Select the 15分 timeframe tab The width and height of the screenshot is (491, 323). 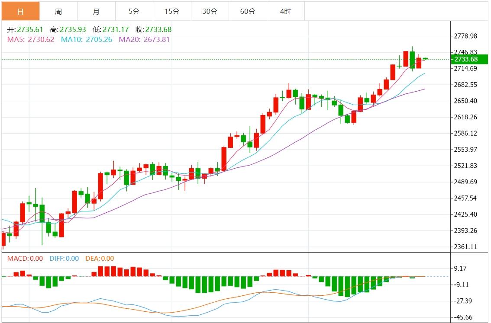(172, 11)
